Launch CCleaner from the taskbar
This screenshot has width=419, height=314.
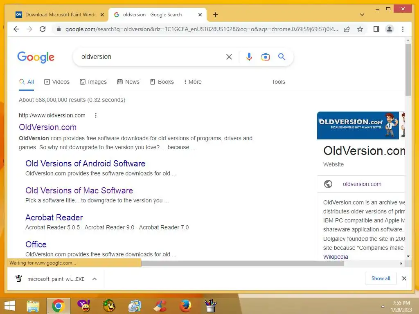click(160, 306)
